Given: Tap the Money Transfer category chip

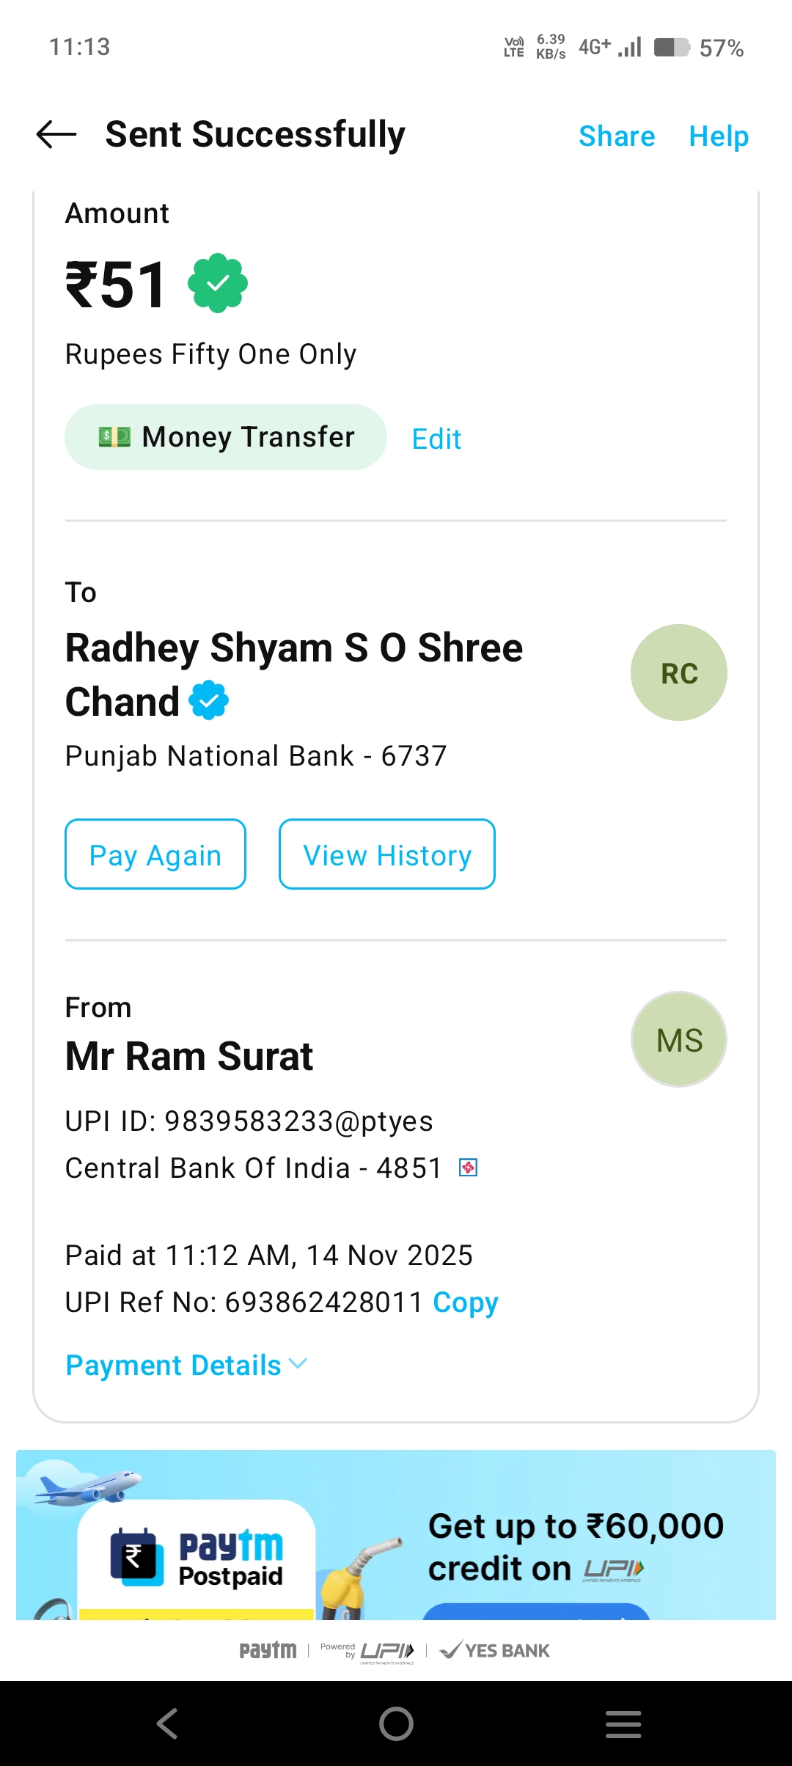Looking at the screenshot, I should pos(226,437).
